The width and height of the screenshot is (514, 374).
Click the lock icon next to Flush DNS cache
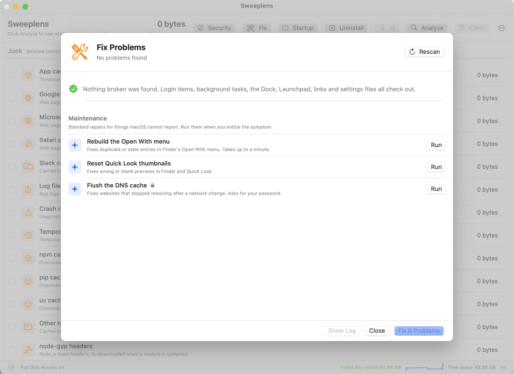[152, 185]
